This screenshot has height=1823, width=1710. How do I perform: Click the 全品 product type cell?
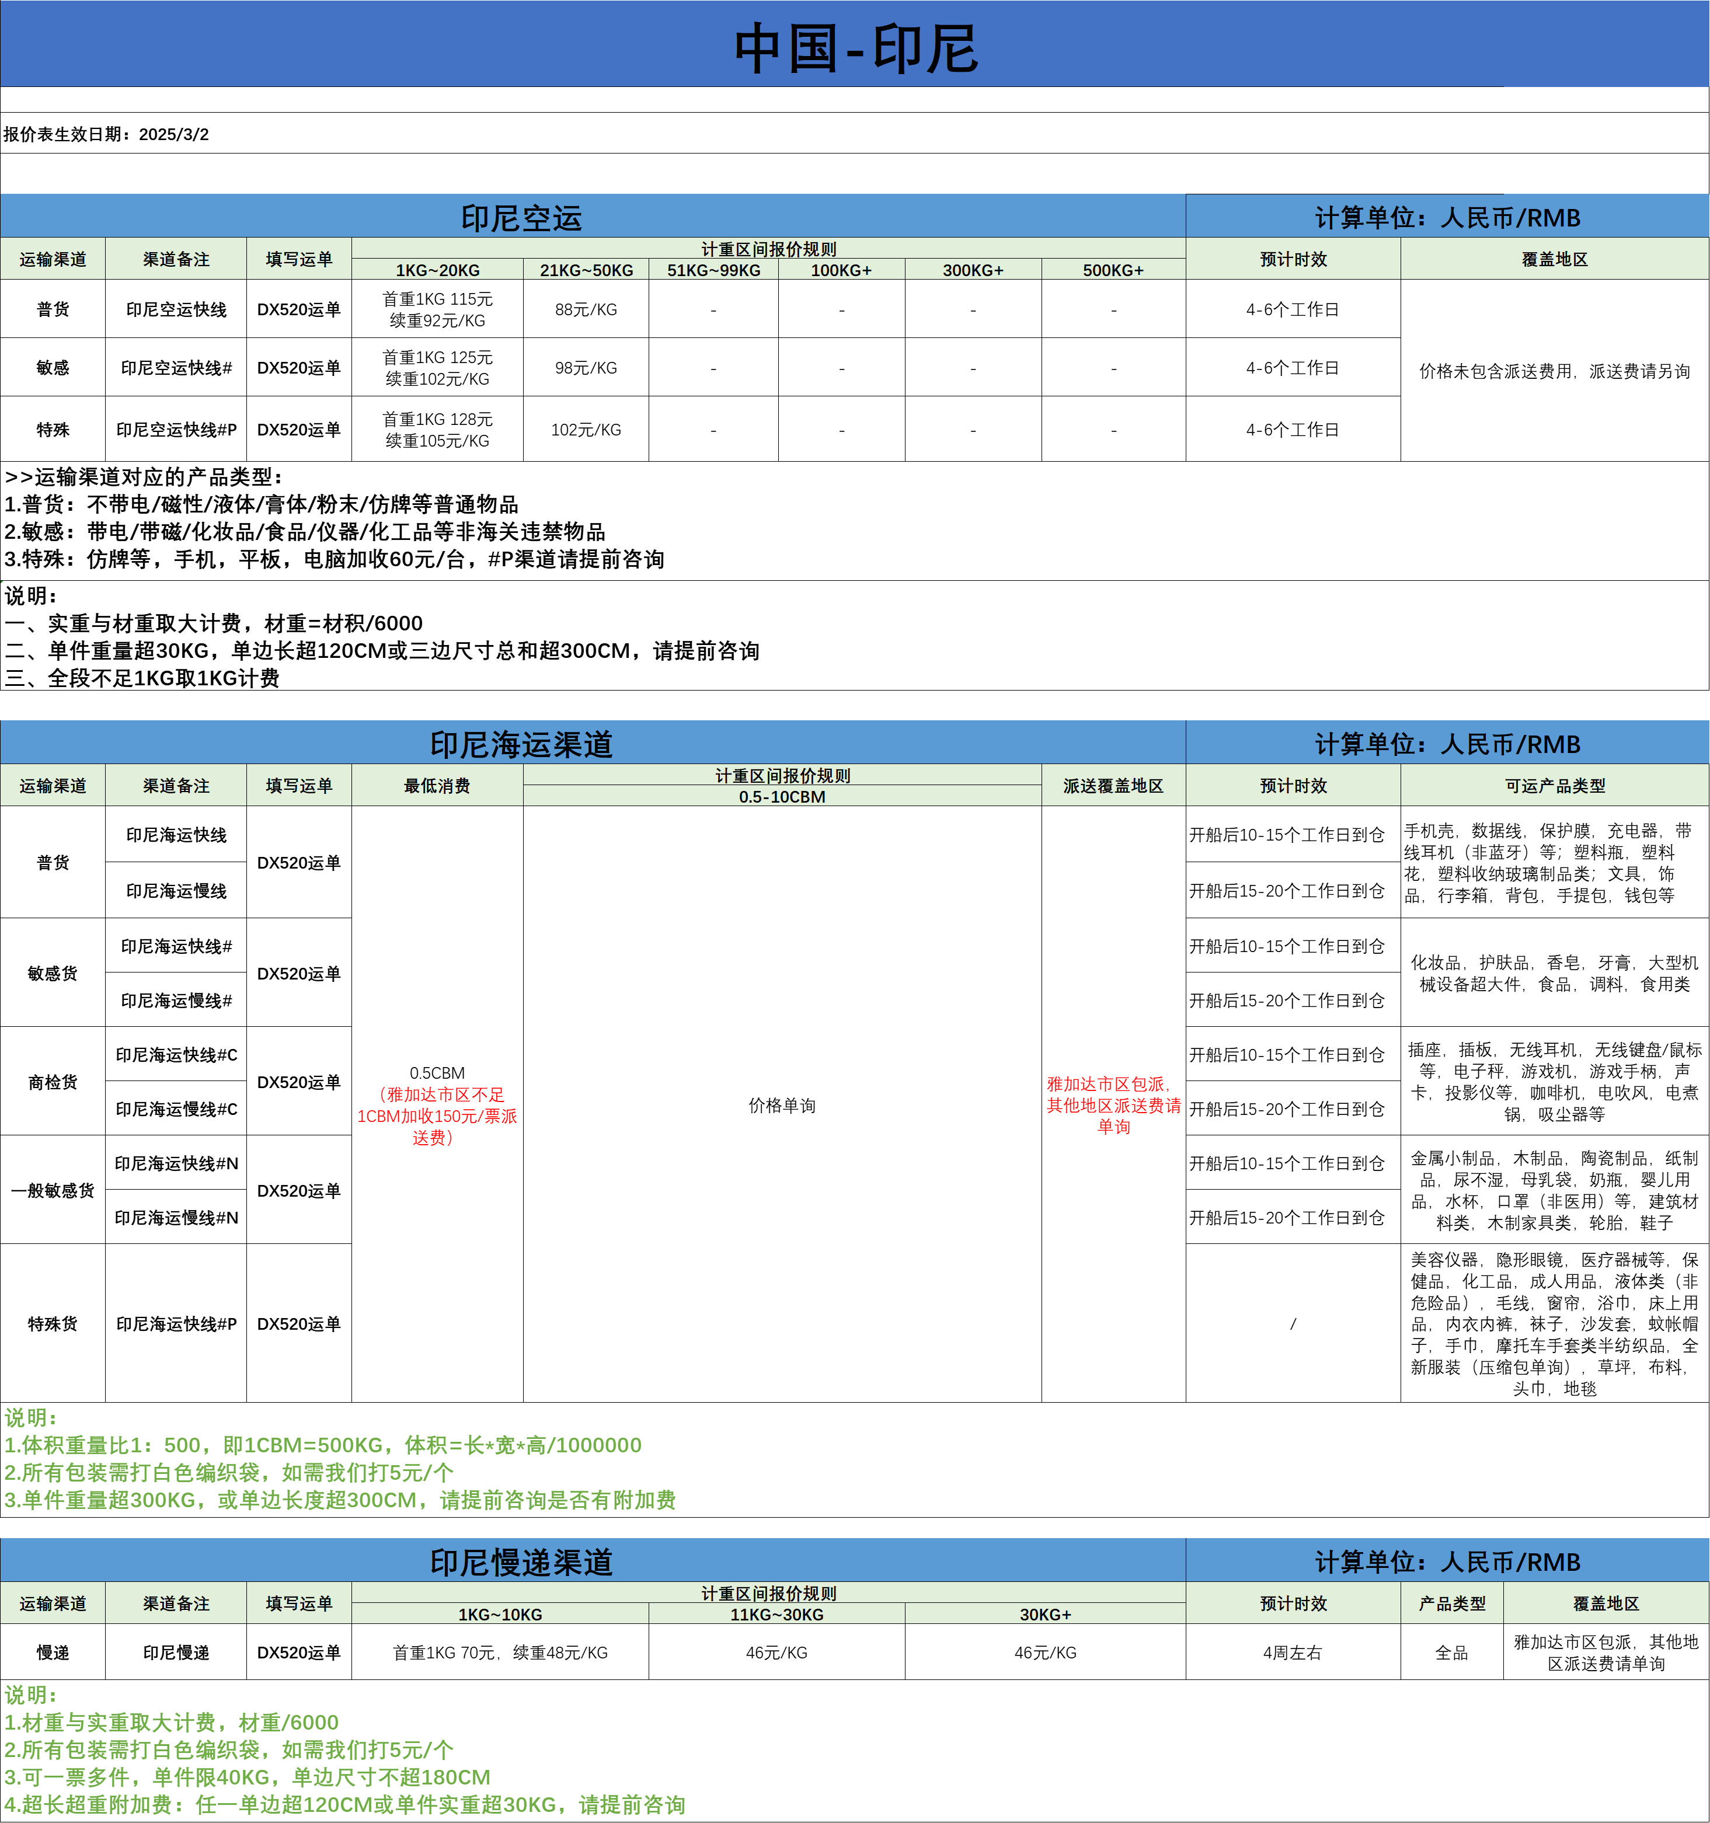(1451, 1653)
